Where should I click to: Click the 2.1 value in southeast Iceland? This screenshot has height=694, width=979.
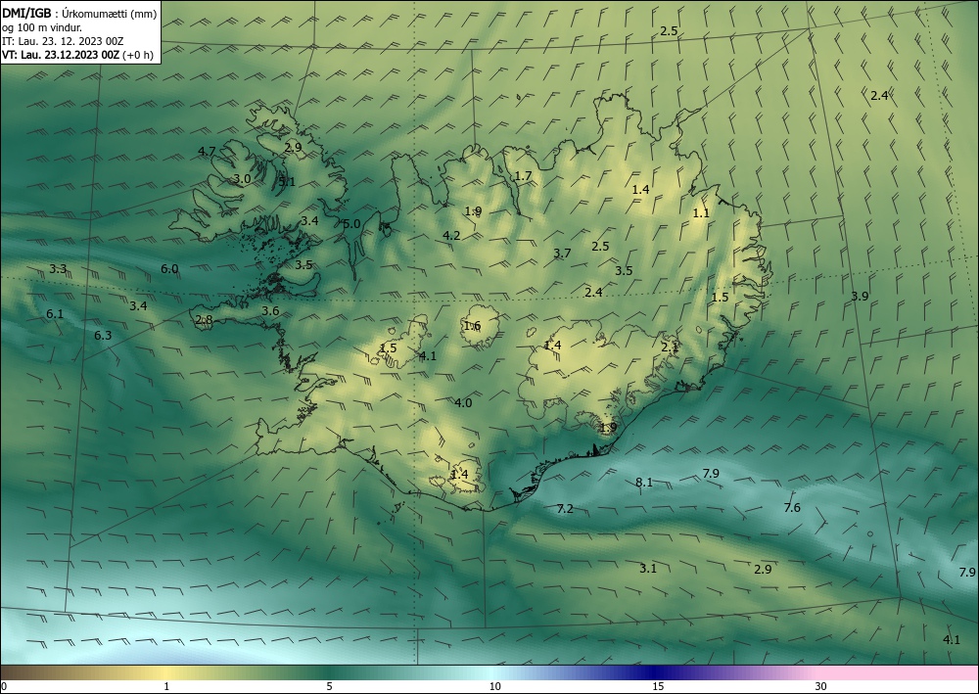tap(670, 347)
